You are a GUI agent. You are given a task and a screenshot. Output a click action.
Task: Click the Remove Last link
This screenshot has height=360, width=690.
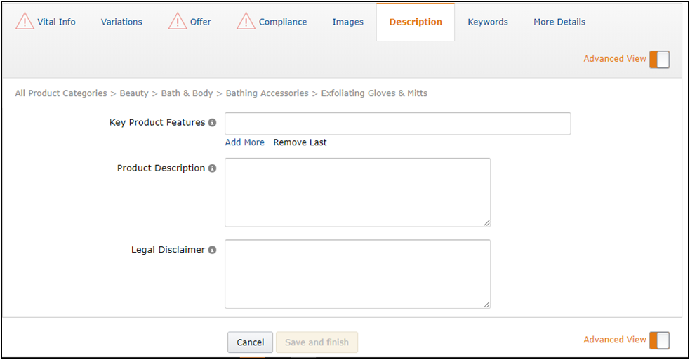(300, 142)
